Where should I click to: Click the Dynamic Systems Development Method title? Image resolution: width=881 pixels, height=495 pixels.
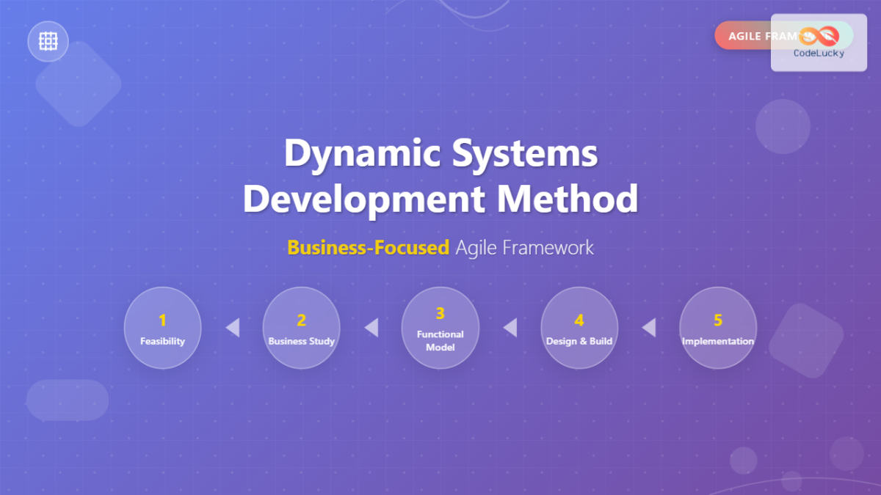(440, 176)
